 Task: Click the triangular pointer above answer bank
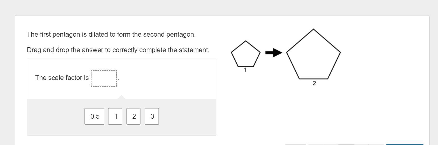pos(121,97)
